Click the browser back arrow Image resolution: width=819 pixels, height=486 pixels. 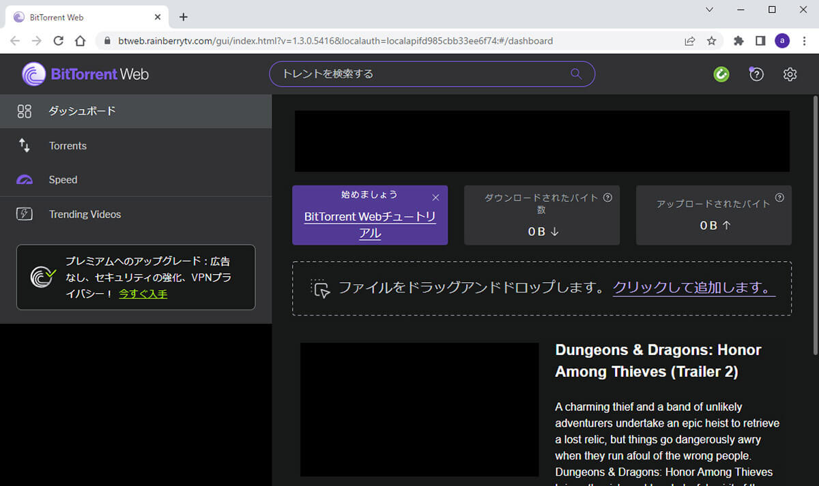click(x=15, y=41)
